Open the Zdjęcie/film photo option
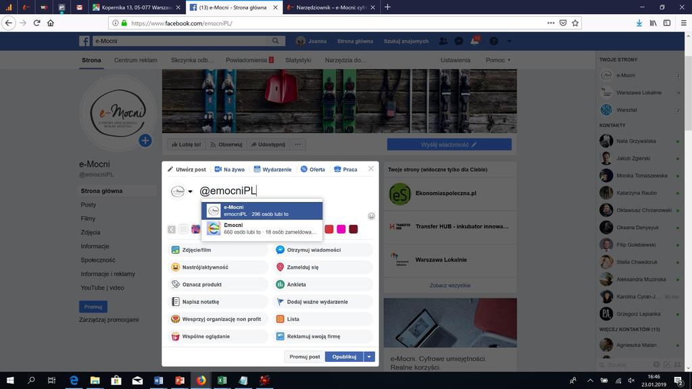 coord(218,250)
